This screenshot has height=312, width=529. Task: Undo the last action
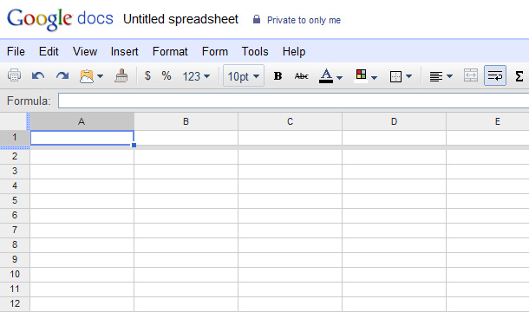(38, 75)
